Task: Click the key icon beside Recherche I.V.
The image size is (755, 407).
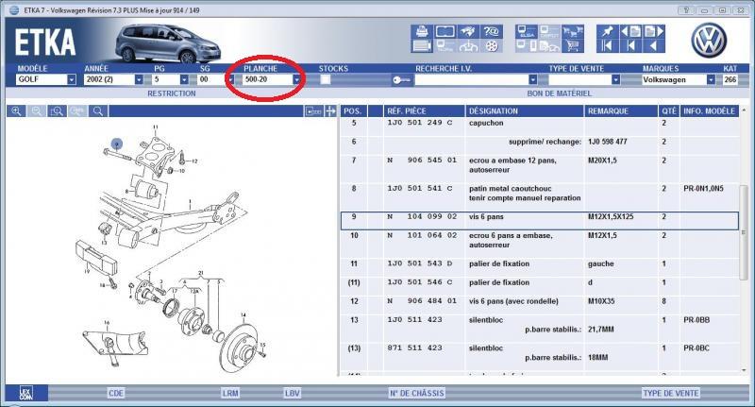Action: [x=402, y=80]
